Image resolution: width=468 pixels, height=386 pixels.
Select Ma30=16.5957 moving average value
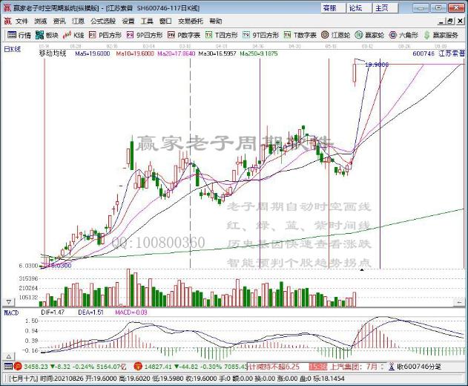217,53
